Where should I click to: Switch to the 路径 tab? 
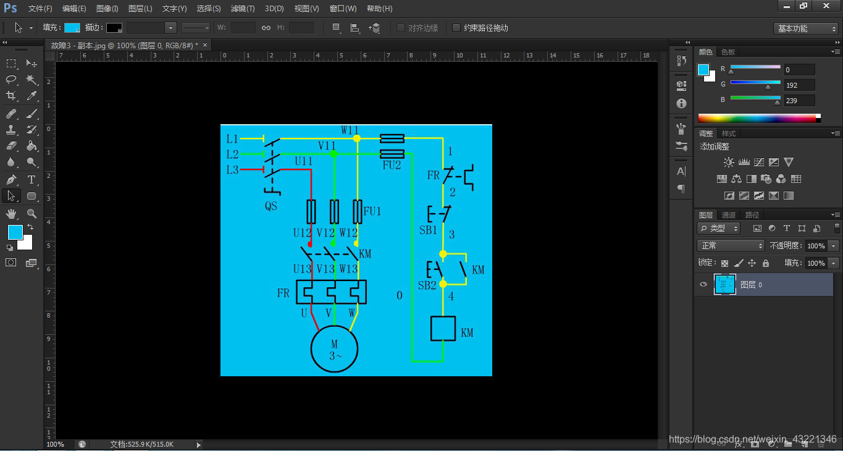coord(752,215)
